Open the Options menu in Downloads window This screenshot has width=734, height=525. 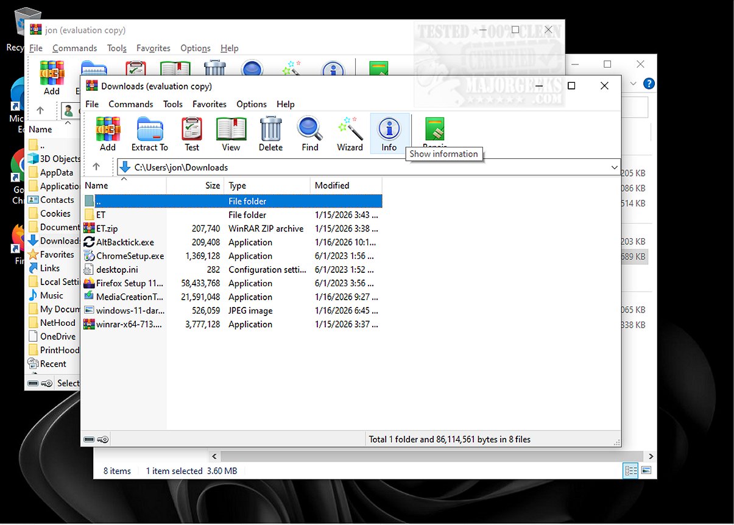252,104
